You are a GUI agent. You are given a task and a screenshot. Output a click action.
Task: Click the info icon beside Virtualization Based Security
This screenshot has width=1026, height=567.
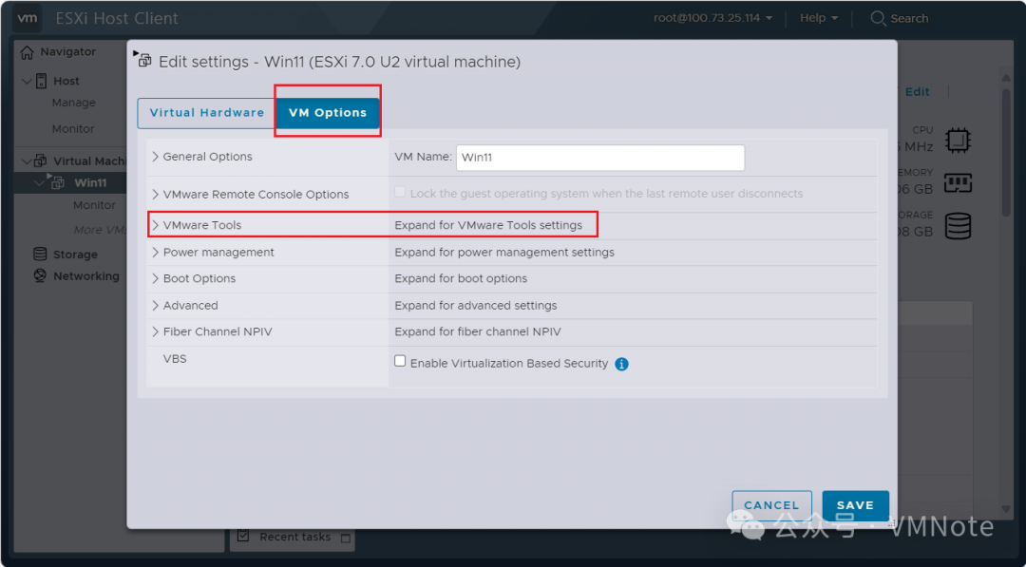[621, 365]
